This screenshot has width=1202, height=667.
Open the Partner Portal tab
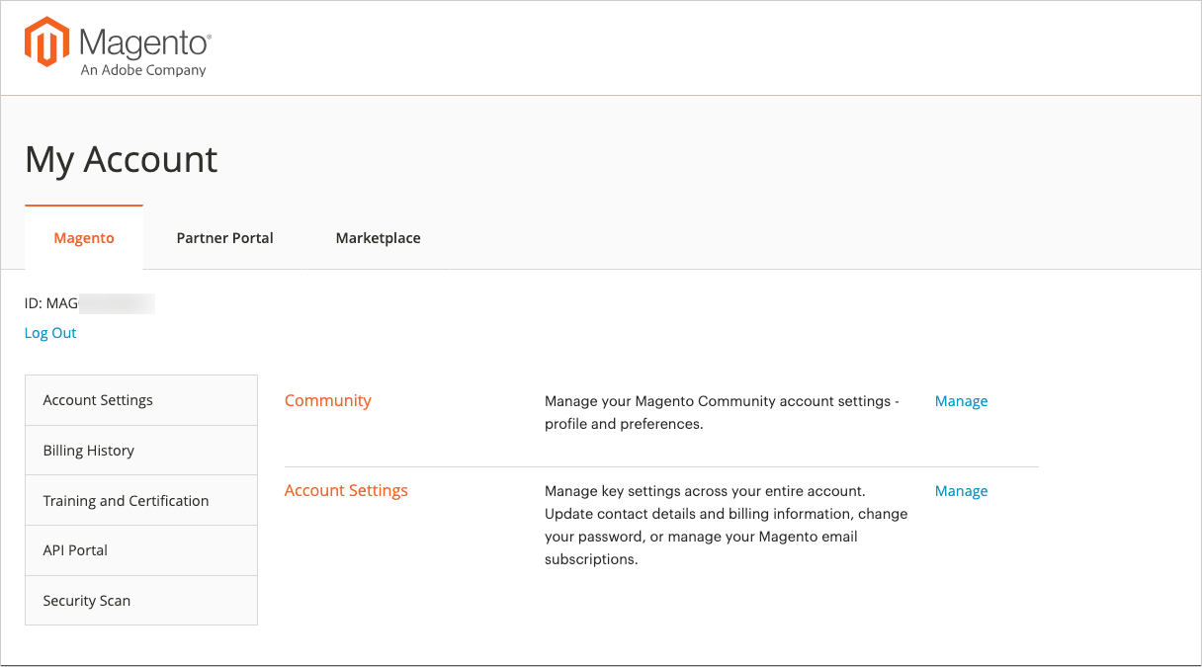[x=224, y=238]
